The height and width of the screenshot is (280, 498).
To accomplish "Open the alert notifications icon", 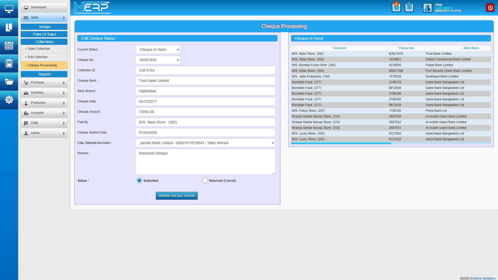I will (x=396, y=8).
